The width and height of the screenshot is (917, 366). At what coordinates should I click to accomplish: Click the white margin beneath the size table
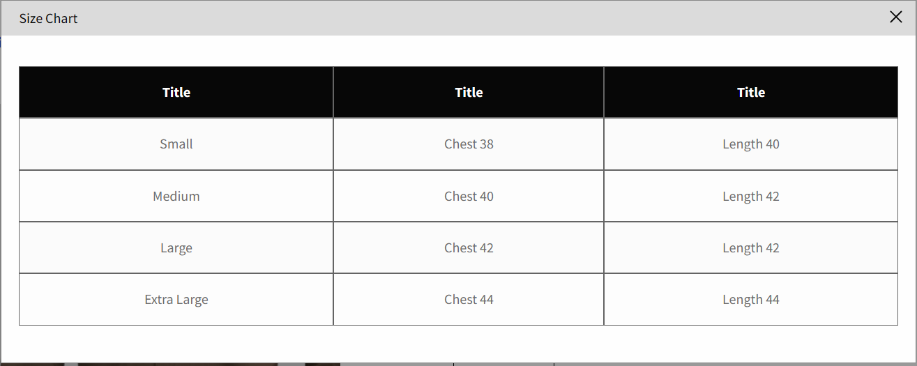tap(453, 343)
